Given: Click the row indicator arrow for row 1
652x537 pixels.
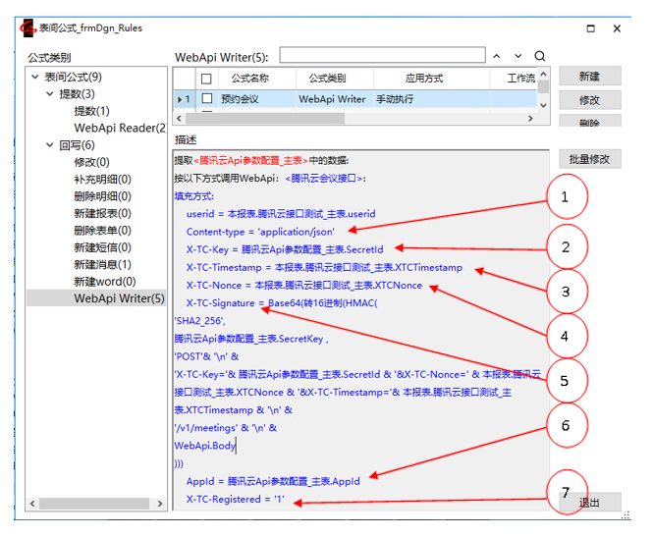Looking at the screenshot, I should [x=184, y=99].
